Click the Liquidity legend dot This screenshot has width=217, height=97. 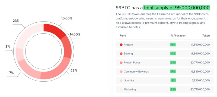pos(121,81)
